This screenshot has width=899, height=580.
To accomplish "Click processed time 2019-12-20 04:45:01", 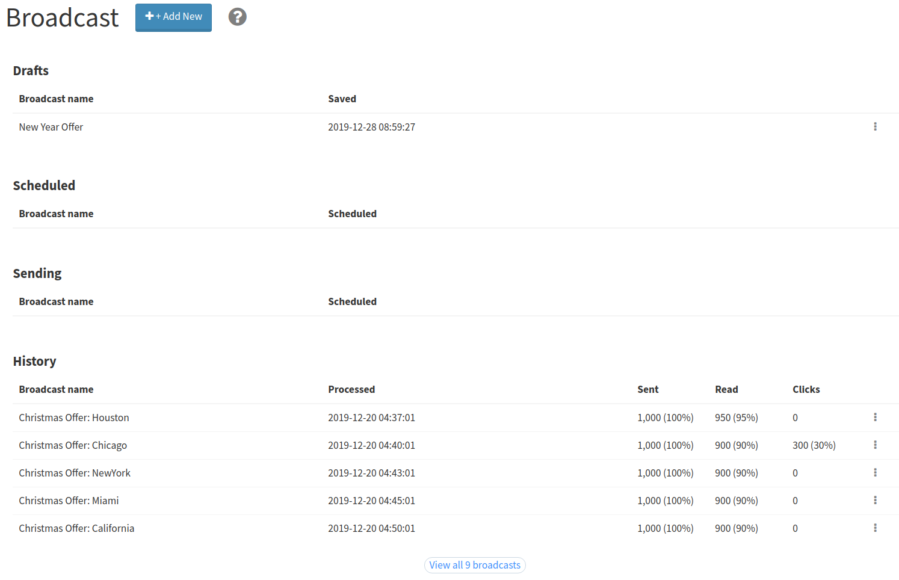I will [371, 501].
